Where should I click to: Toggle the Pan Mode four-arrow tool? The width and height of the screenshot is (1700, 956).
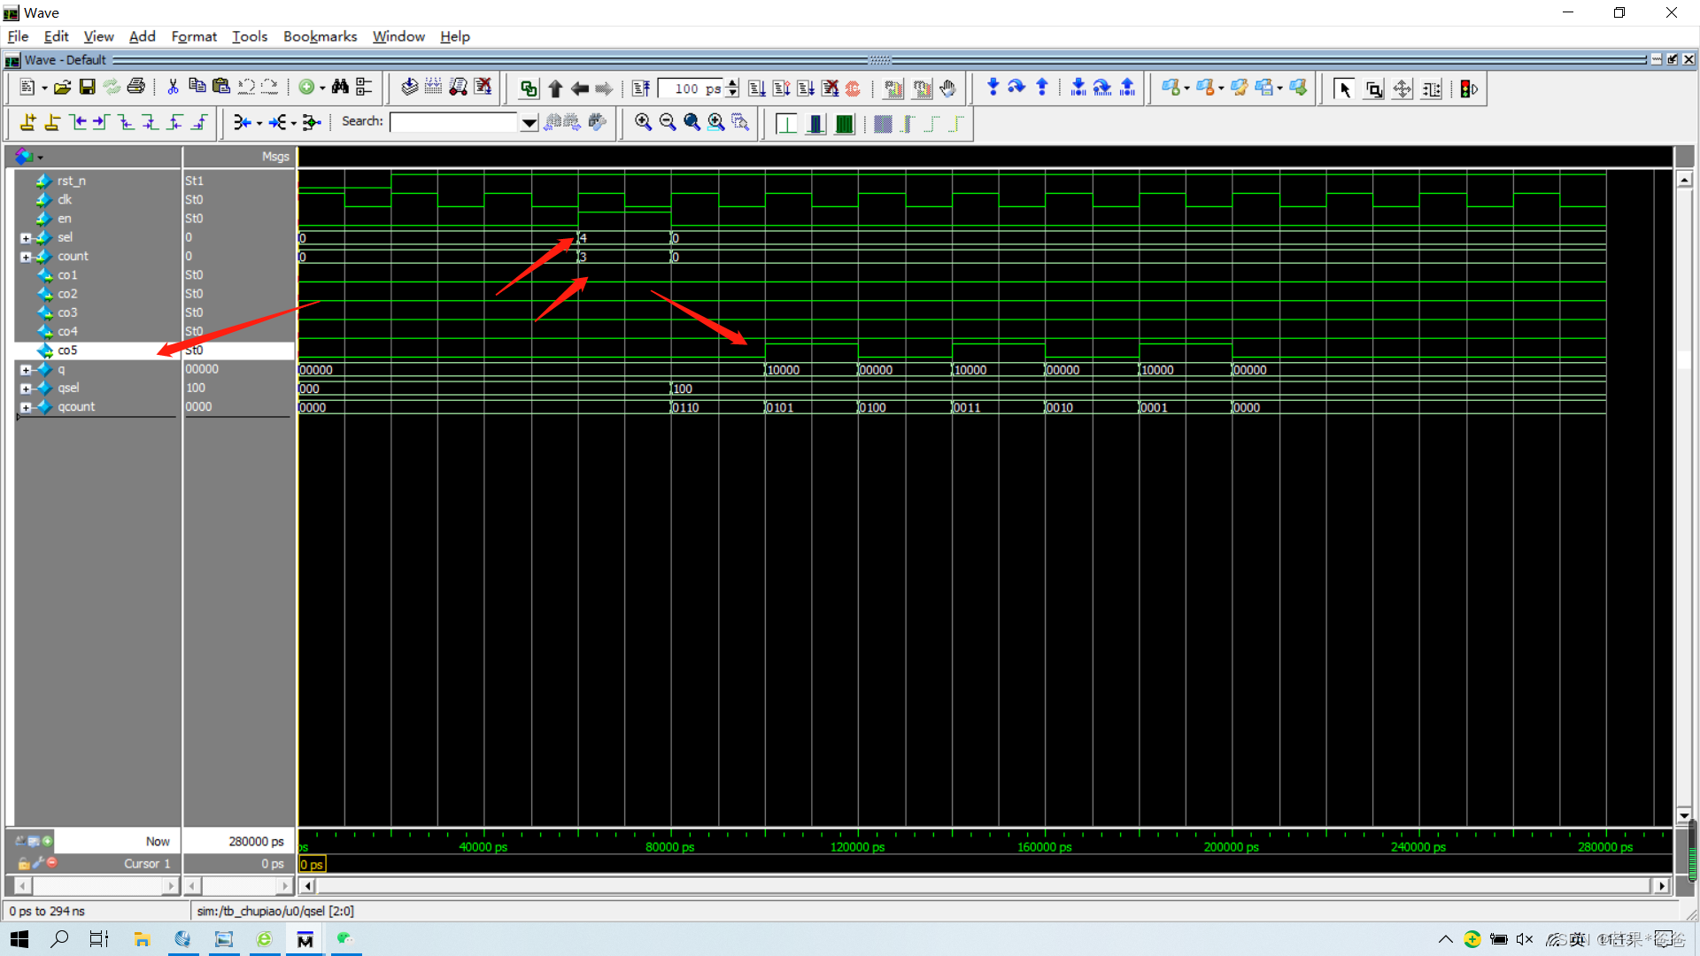[x=1402, y=89]
